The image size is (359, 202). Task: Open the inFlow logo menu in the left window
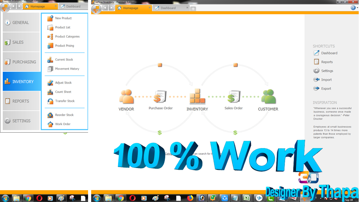coord(5,8)
